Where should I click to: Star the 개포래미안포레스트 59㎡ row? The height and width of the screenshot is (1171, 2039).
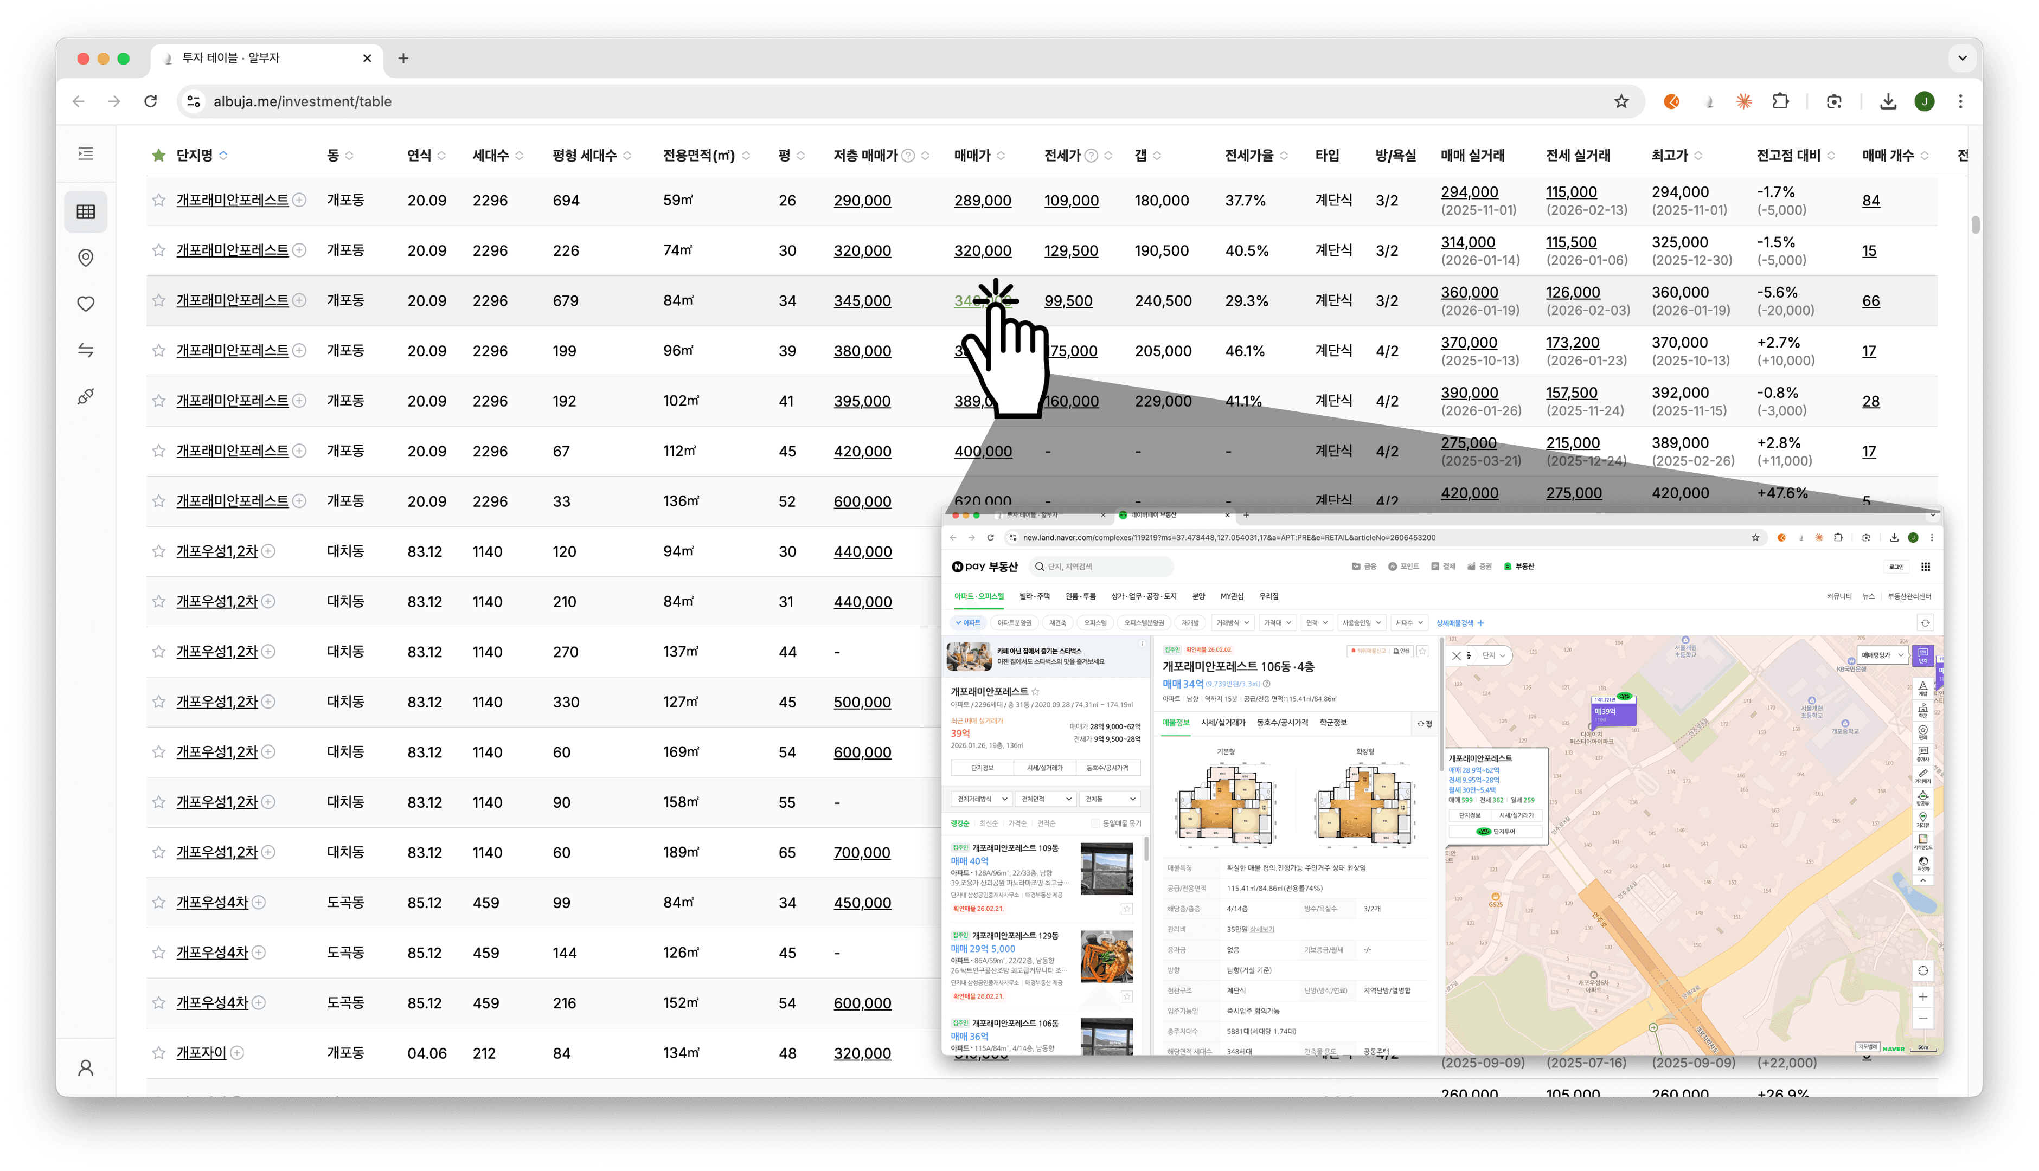(x=158, y=200)
